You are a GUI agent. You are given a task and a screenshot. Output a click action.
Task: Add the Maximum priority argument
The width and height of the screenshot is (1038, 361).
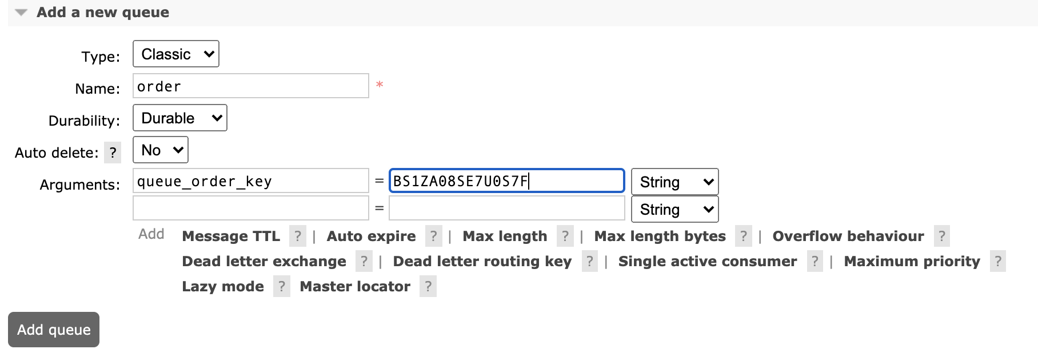[x=912, y=262]
